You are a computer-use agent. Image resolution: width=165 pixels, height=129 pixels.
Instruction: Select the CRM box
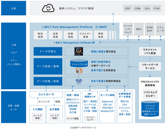point(137,8)
